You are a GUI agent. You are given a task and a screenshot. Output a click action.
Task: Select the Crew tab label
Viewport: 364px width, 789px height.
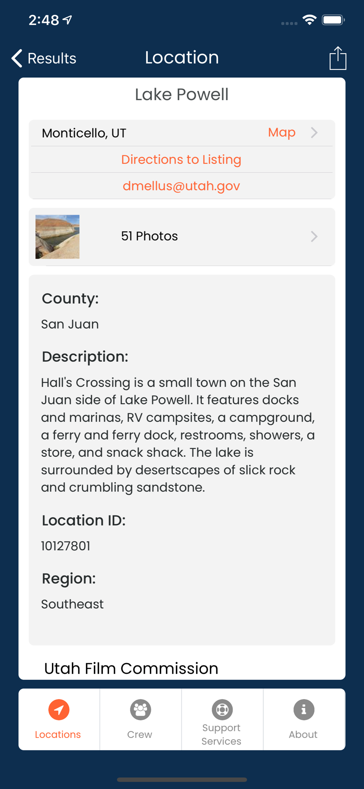139,734
